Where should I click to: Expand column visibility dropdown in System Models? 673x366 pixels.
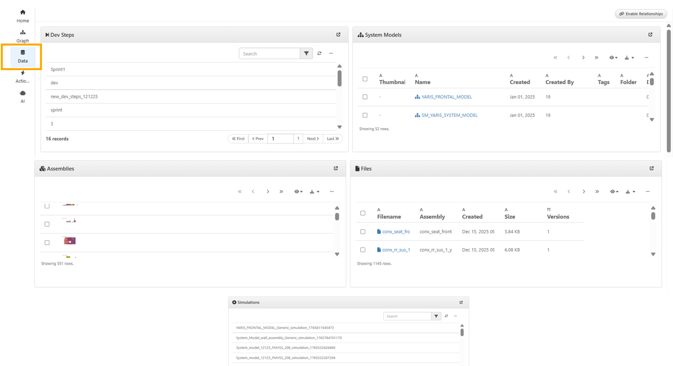[613, 58]
